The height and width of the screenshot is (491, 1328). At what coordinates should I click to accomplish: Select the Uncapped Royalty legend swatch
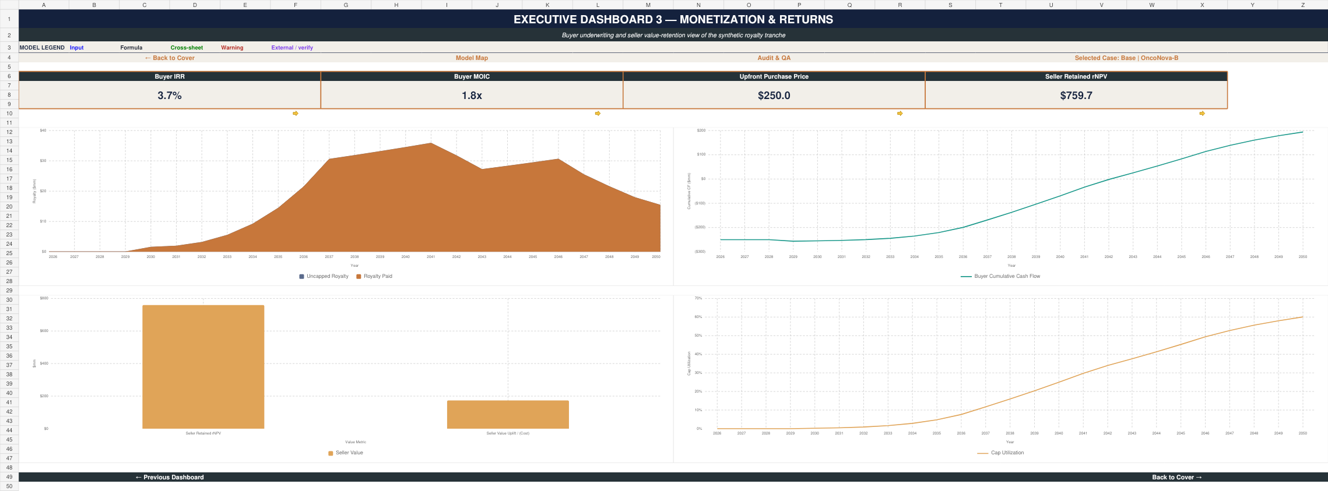(x=301, y=277)
